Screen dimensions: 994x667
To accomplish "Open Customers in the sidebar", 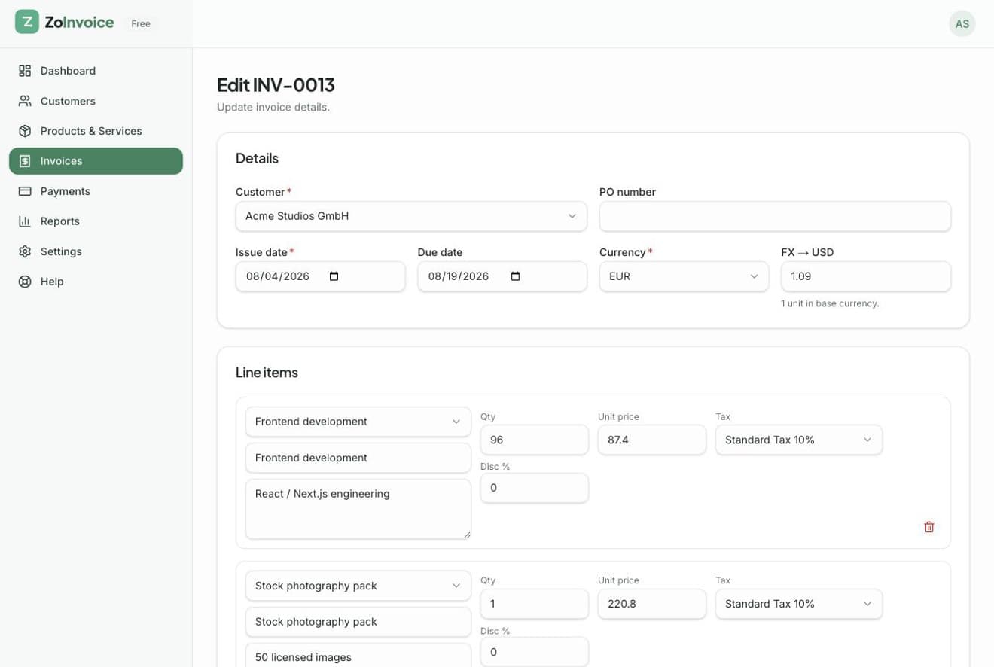I will pos(96,101).
